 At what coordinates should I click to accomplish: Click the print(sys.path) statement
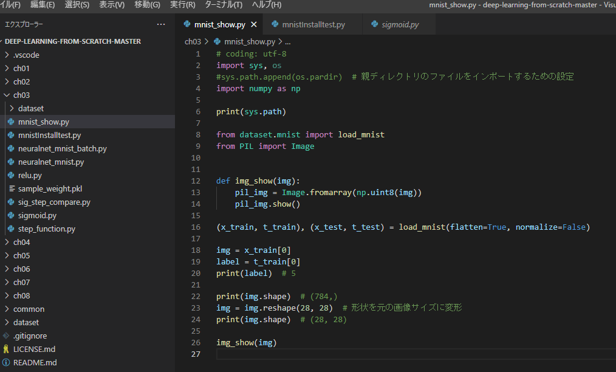[x=251, y=112]
